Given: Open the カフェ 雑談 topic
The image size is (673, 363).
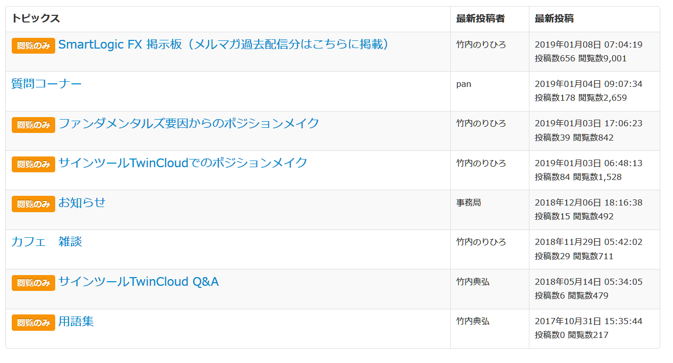Looking at the screenshot, I should pos(47,242).
